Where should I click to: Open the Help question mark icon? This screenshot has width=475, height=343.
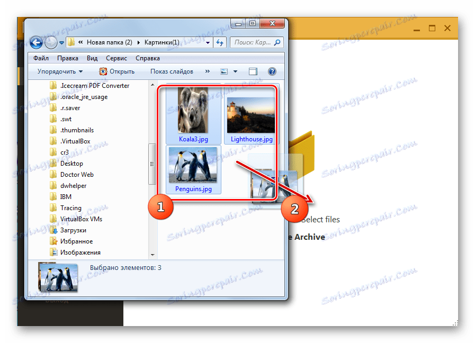(272, 71)
